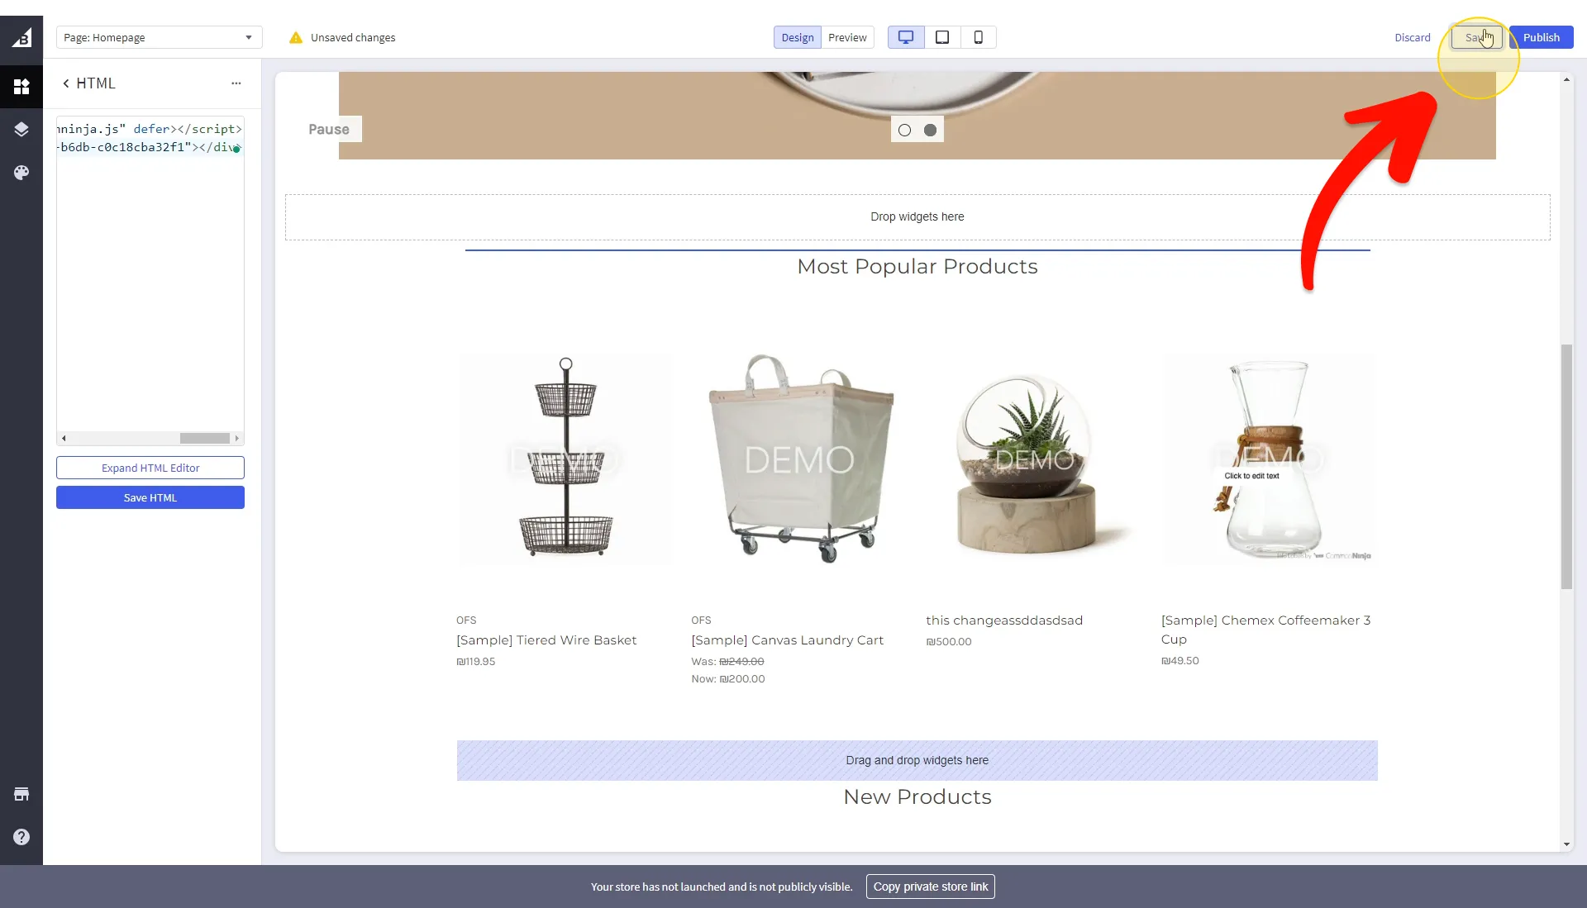
Task: Click the Now: ₪200.00 price text
Action: (x=728, y=679)
